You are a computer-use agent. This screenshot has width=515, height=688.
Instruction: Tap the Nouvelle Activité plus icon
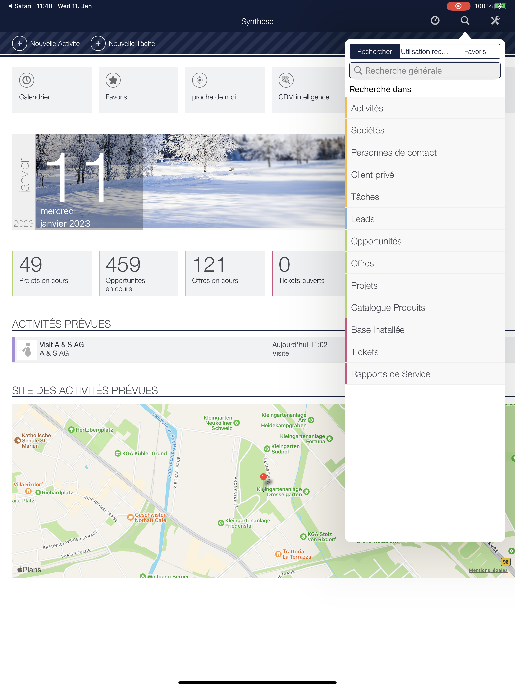(x=20, y=43)
